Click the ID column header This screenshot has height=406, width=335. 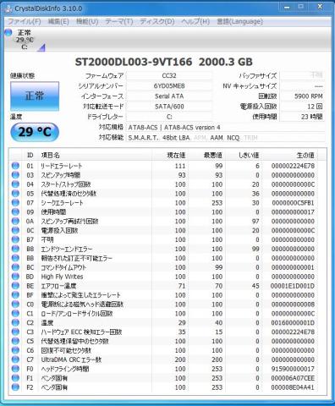[30, 155]
